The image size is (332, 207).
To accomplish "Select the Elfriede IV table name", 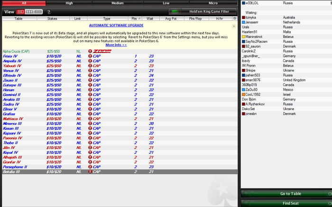I will (12, 75).
